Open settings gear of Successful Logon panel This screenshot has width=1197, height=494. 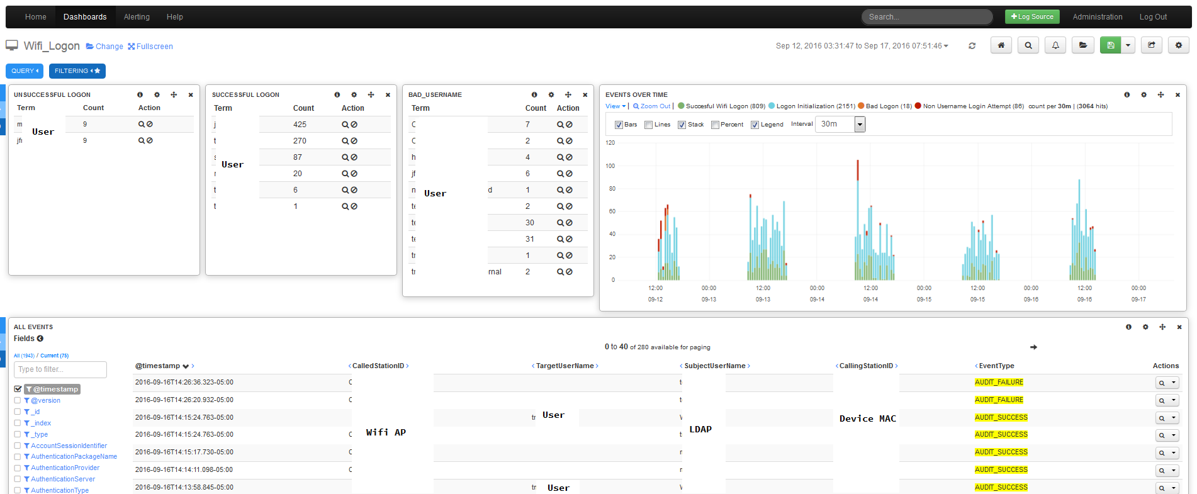[x=354, y=95]
